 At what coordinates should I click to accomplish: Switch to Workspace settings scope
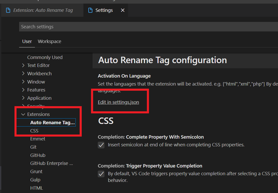click(49, 41)
